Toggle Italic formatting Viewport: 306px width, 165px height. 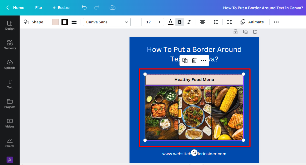[189, 22]
